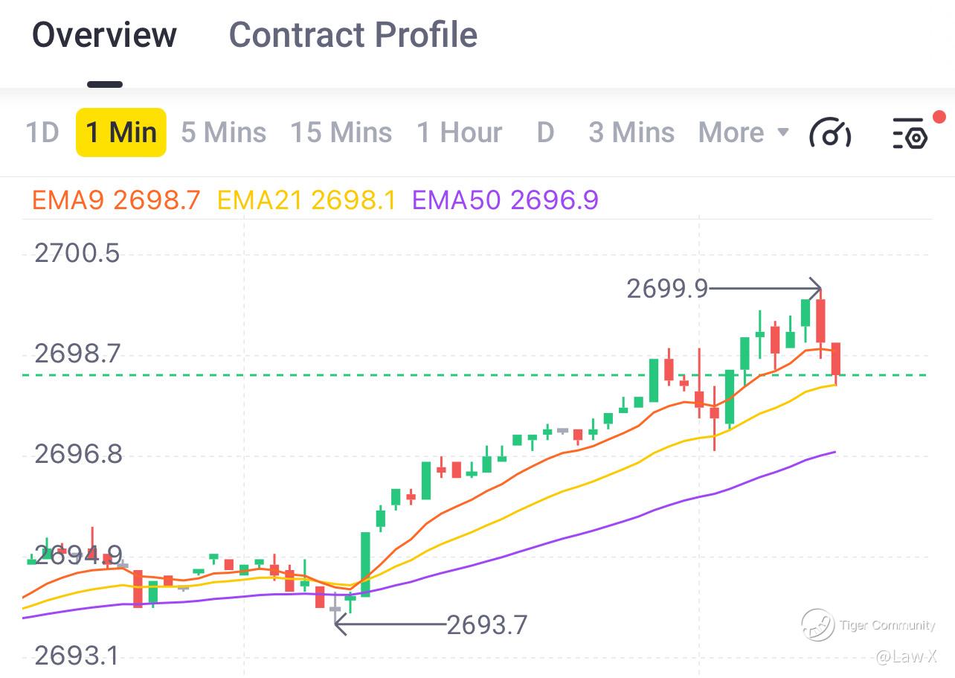Open chart settings icon
Viewport: 955px width, 678px height.
click(x=909, y=133)
